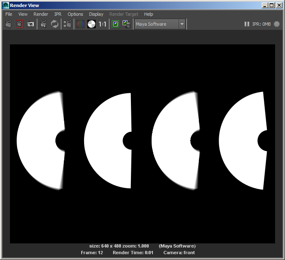The width and height of the screenshot is (285, 260).
Task: Click the Snapshot camera icon
Action: tap(30, 24)
